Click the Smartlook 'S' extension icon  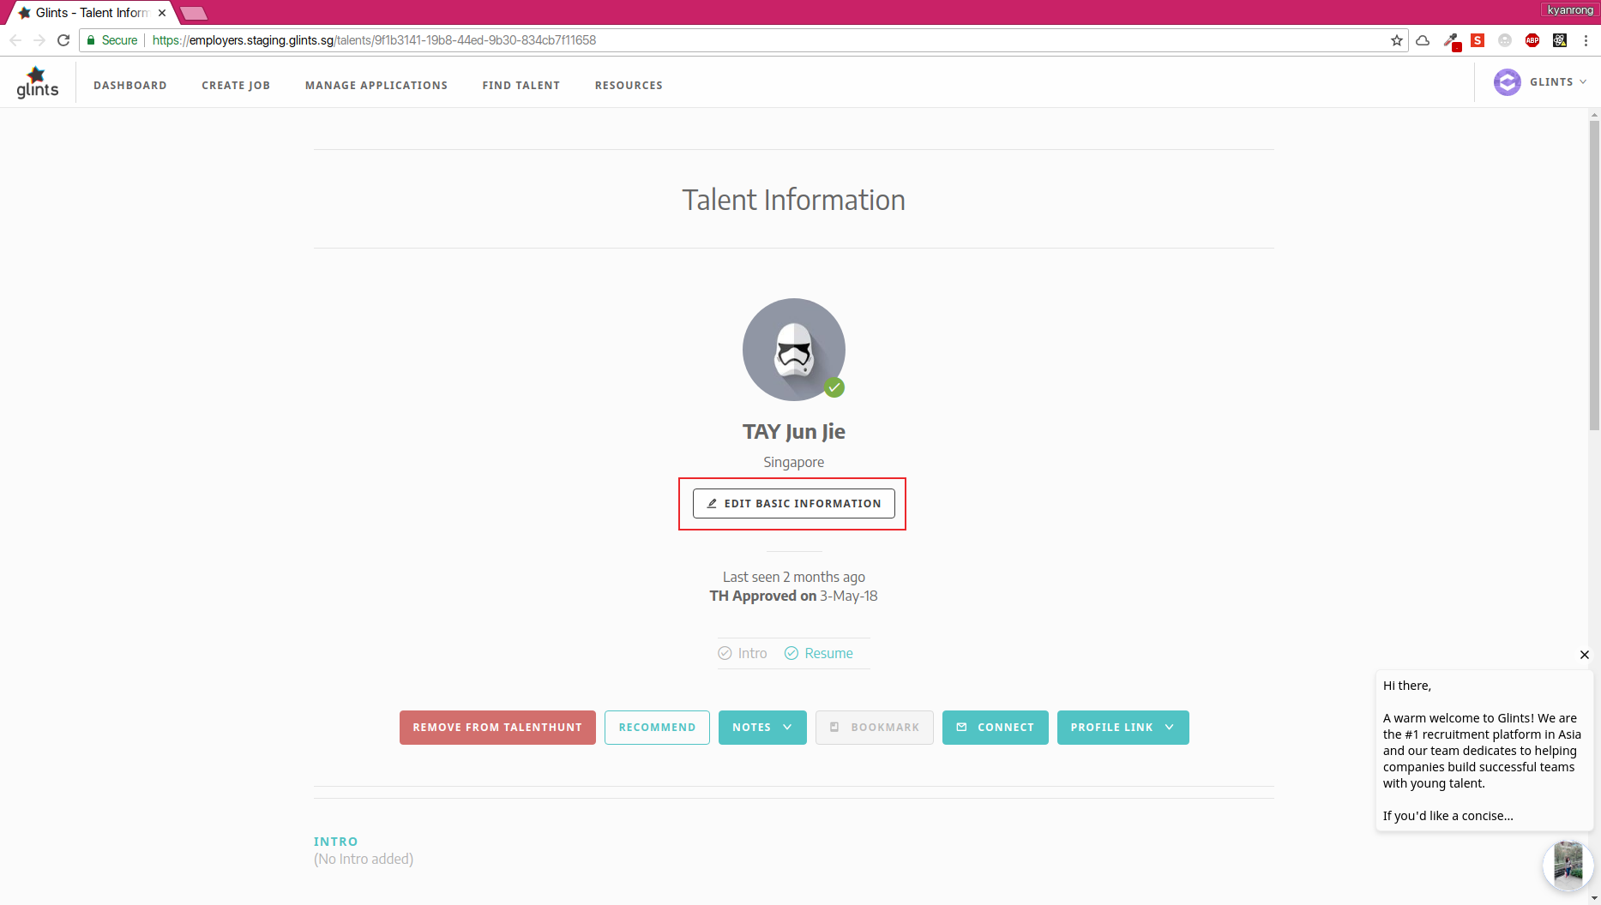click(1477, 40)
